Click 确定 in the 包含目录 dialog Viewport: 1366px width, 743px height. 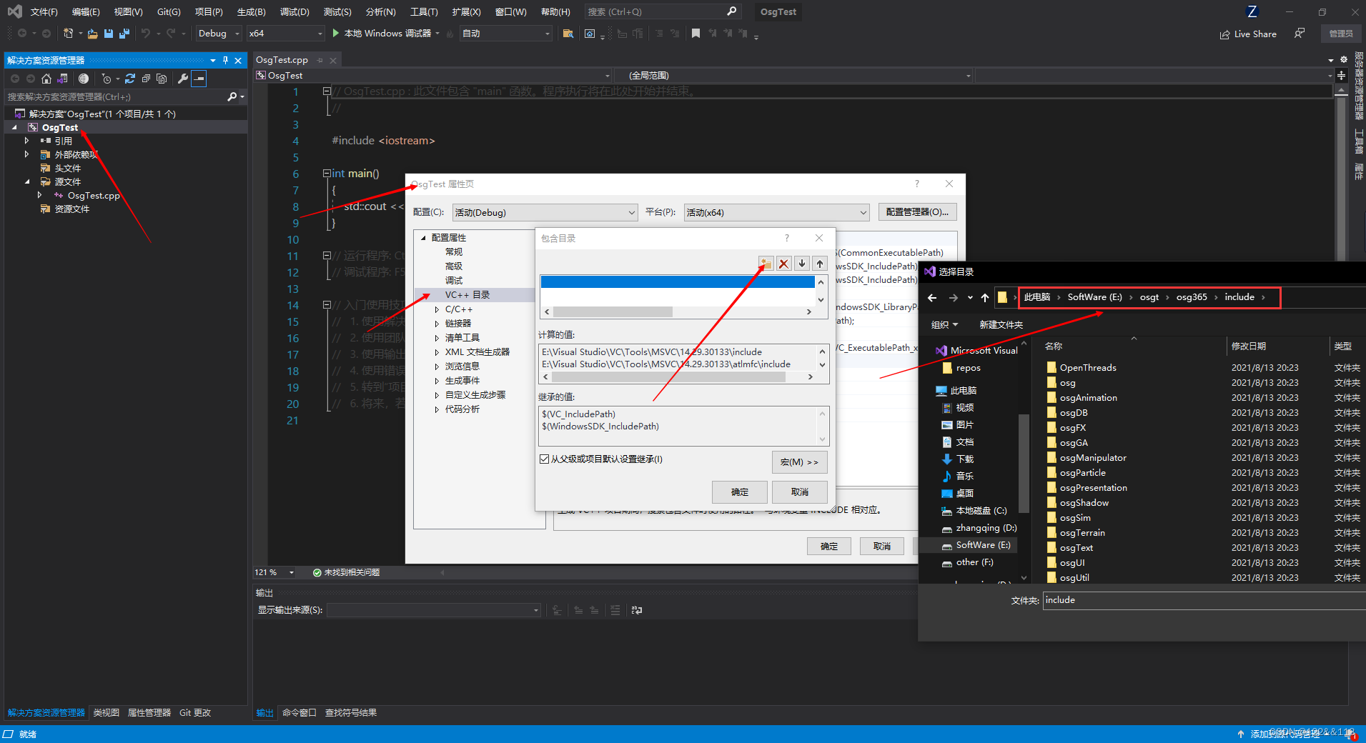point(739,492)
